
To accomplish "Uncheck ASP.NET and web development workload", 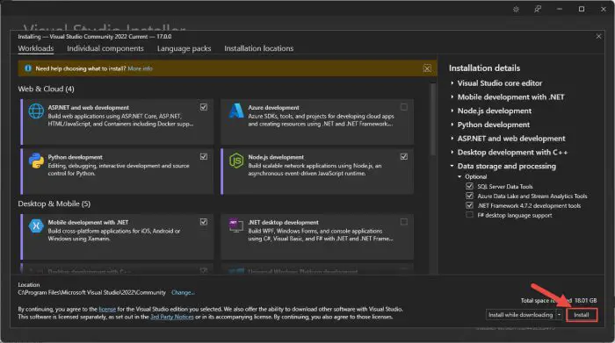I will coord(204,107).
